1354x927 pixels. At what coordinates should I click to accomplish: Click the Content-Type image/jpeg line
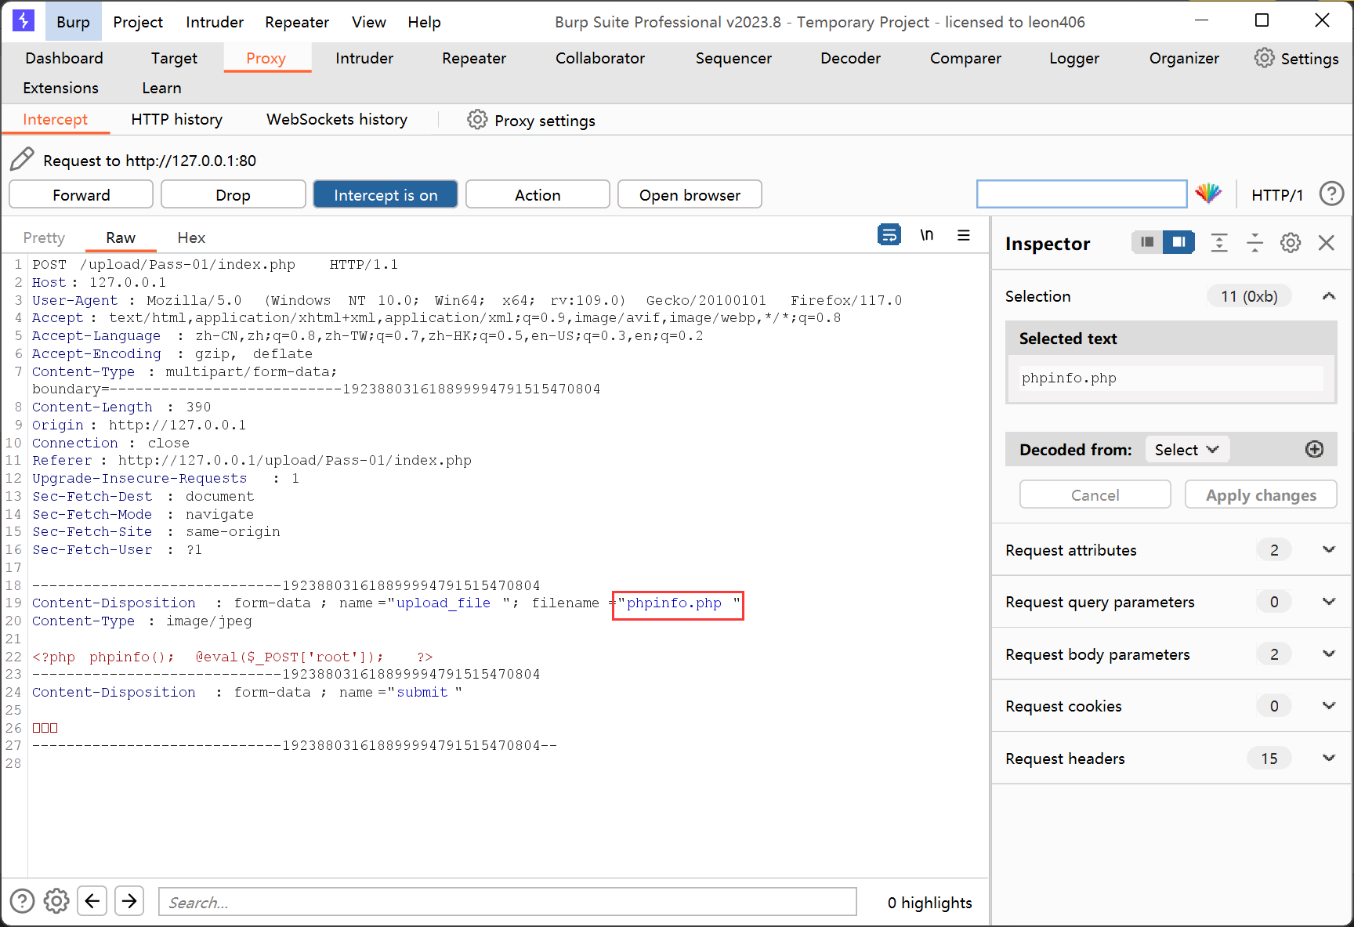[142, 621]
